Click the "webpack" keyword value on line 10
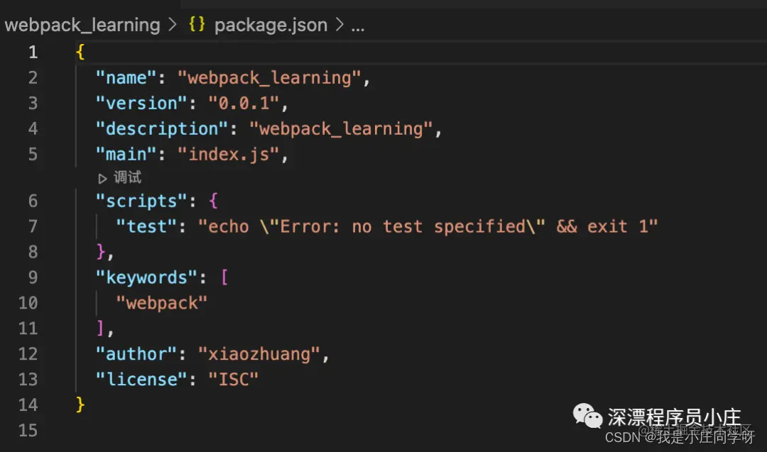 [x=161, y=303]
